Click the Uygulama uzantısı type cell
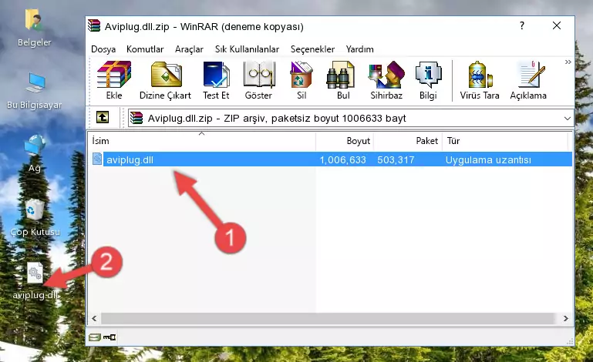 [488, 160]
